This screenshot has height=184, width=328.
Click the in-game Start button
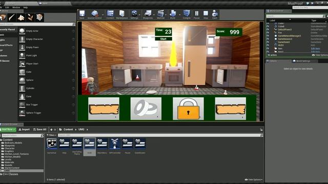(163, 39)
